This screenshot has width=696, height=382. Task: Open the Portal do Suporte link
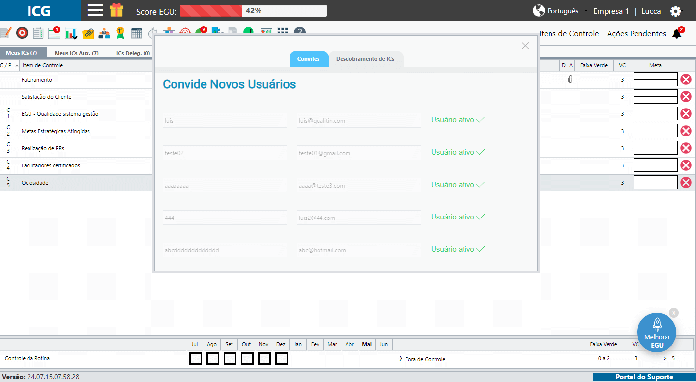pos(644,377)
